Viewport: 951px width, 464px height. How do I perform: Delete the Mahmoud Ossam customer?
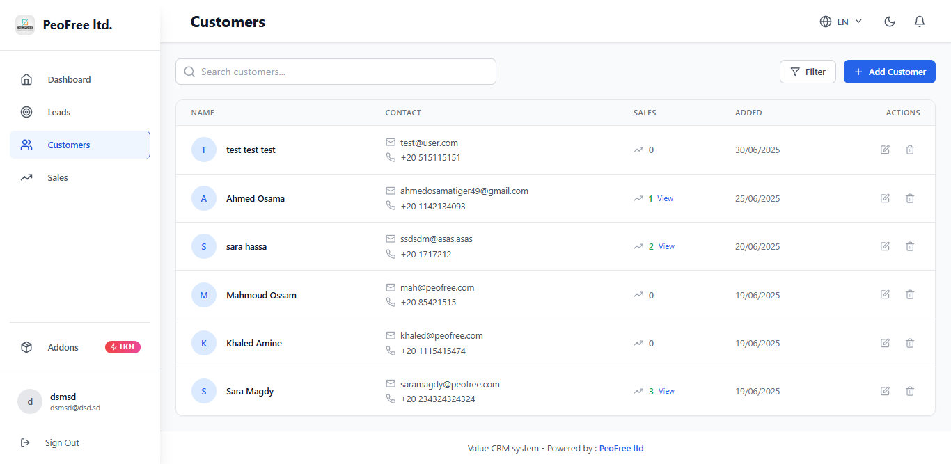coord(910,295)
